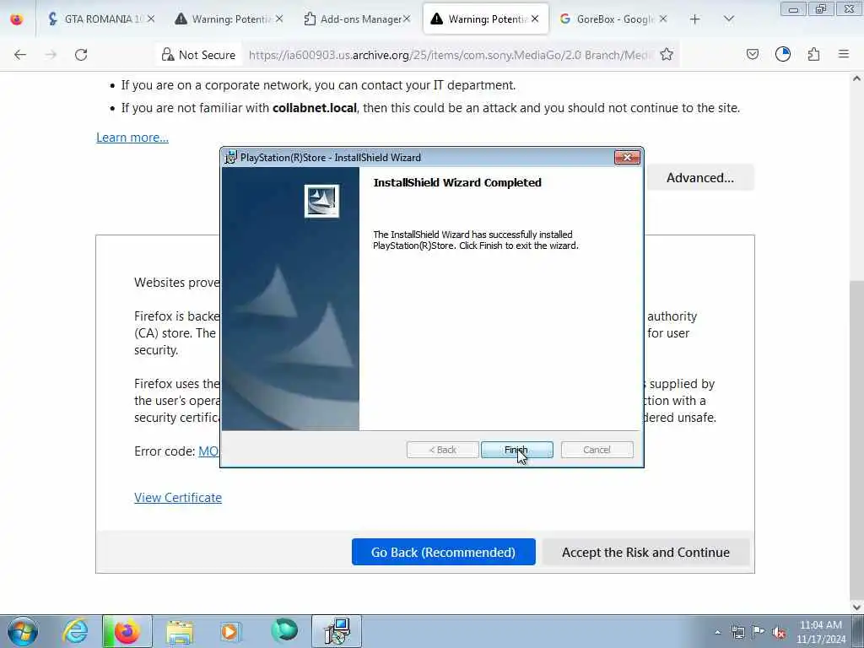The width and height of the screenshot is (864, 648).
Task: Show hidden system tray icons
Action: (x=717, y=633)
